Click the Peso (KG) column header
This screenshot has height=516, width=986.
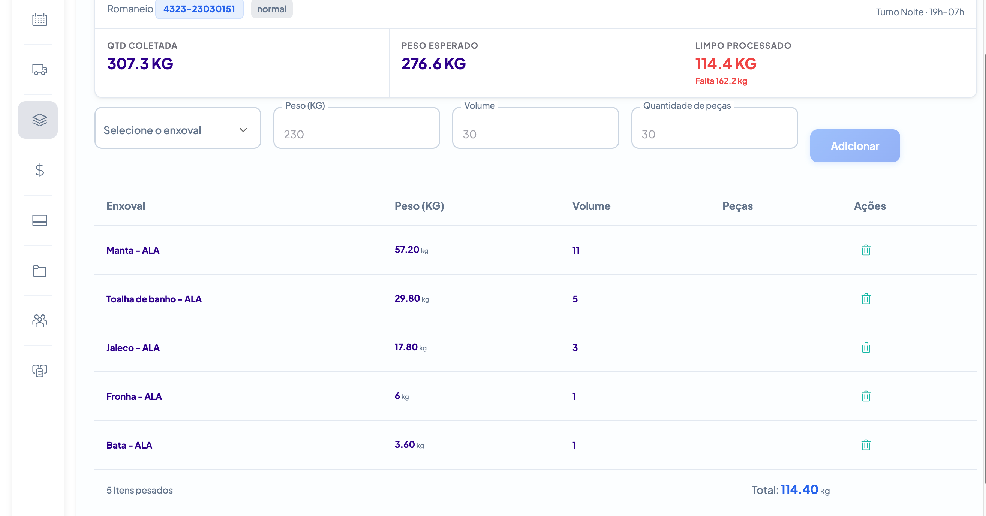(419, 206)
